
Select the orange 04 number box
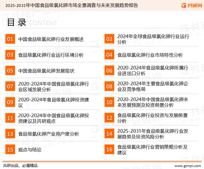[109, 55]
